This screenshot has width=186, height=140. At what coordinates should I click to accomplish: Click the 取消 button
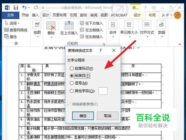click(x=108, y=116)
